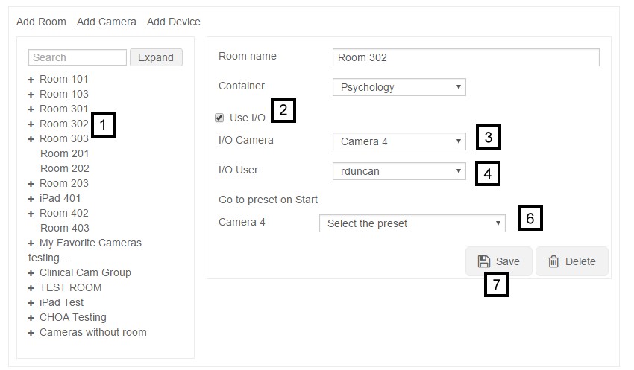634x370 pixels.
Task: Open the Container Psychology dropdown
Action: point(399,87)
